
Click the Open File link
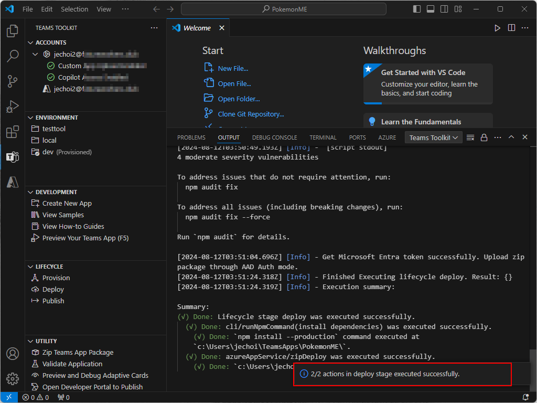pos(234,83)
